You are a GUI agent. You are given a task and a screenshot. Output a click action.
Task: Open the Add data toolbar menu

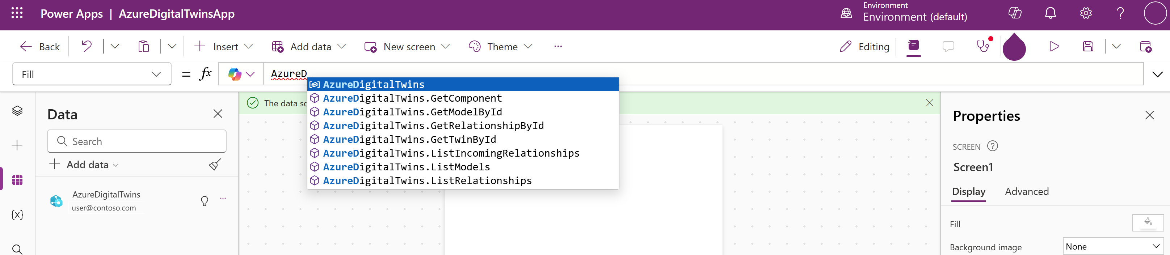309,47
